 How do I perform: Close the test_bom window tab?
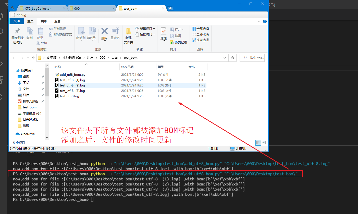[x=163, y=8]
